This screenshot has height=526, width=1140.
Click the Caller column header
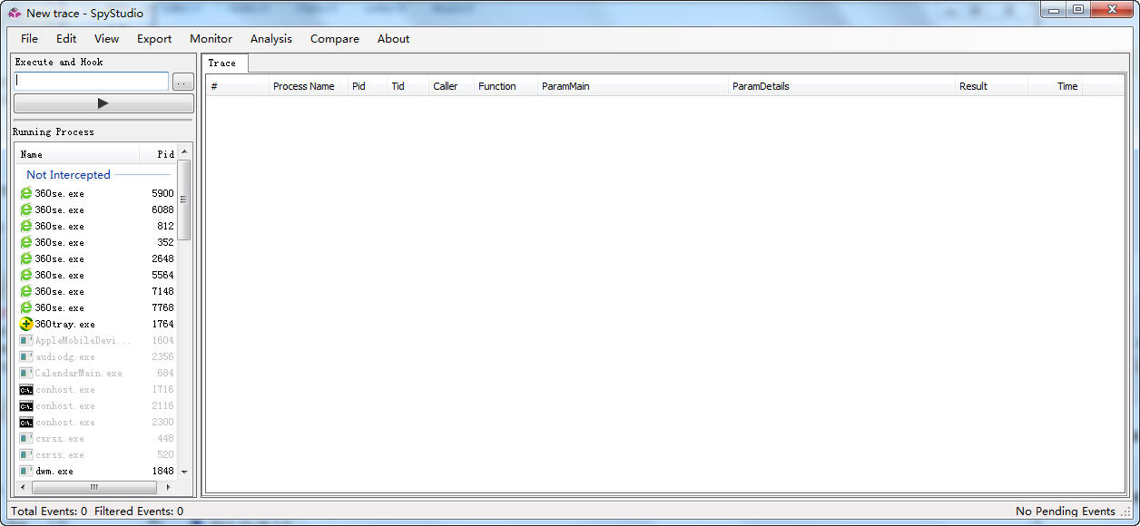pos(452,86)
